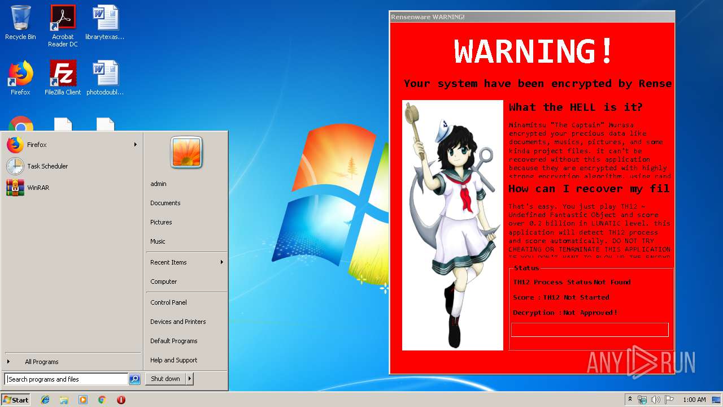Open Windows Explorer folder in taskbar
The width and height of the screenshot is (723, 407).
(64, 400)
